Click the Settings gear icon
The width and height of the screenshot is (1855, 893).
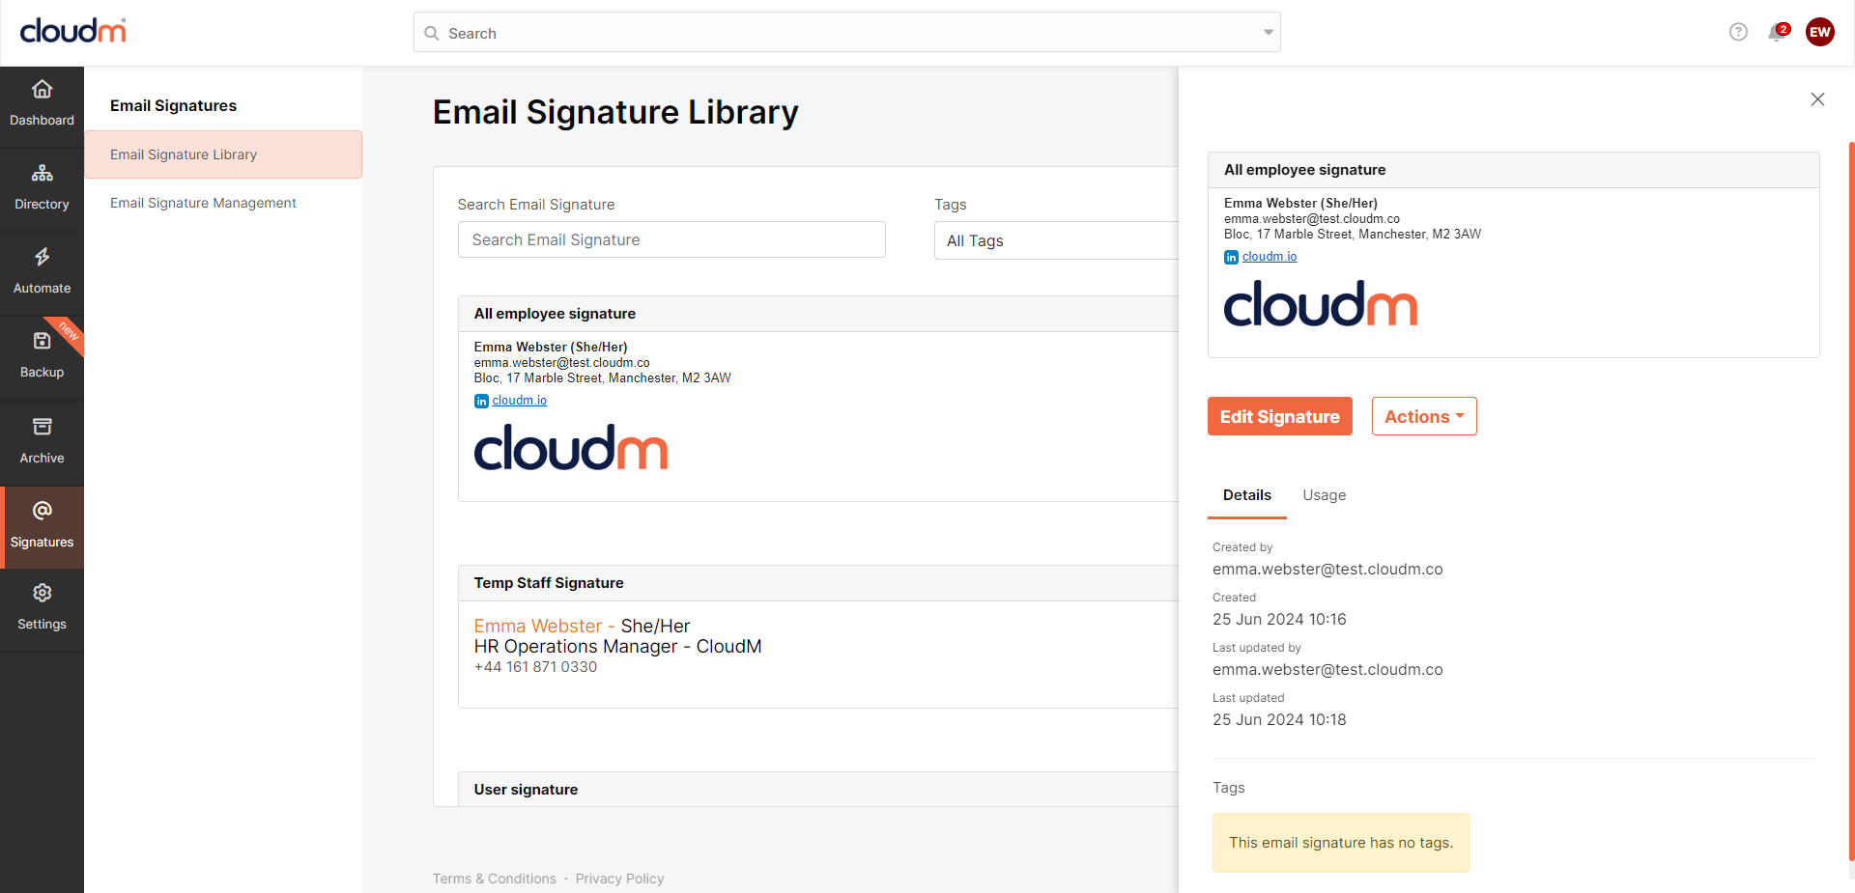click(x=42, y=594)
